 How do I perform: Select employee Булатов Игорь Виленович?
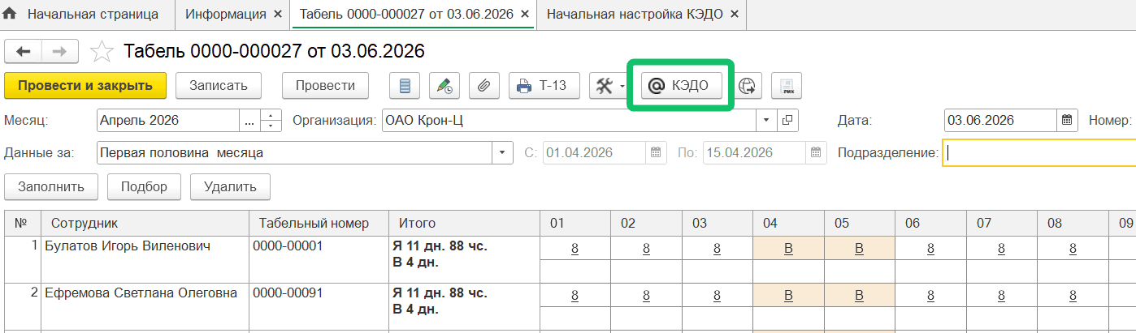127,246
